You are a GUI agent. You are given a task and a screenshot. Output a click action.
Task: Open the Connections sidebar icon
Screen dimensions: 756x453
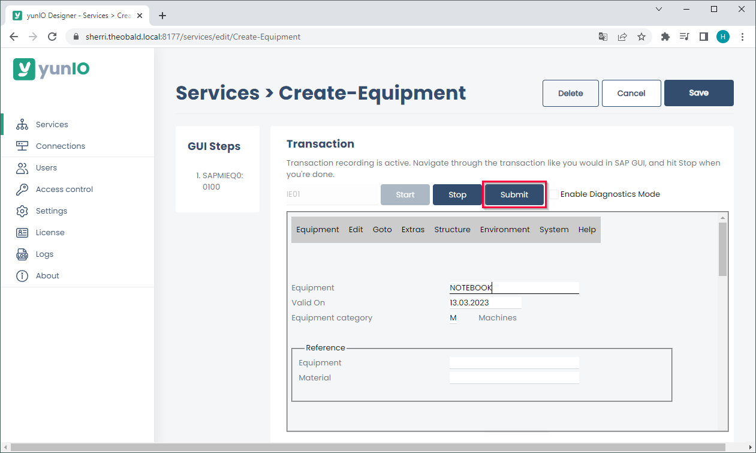22,146
